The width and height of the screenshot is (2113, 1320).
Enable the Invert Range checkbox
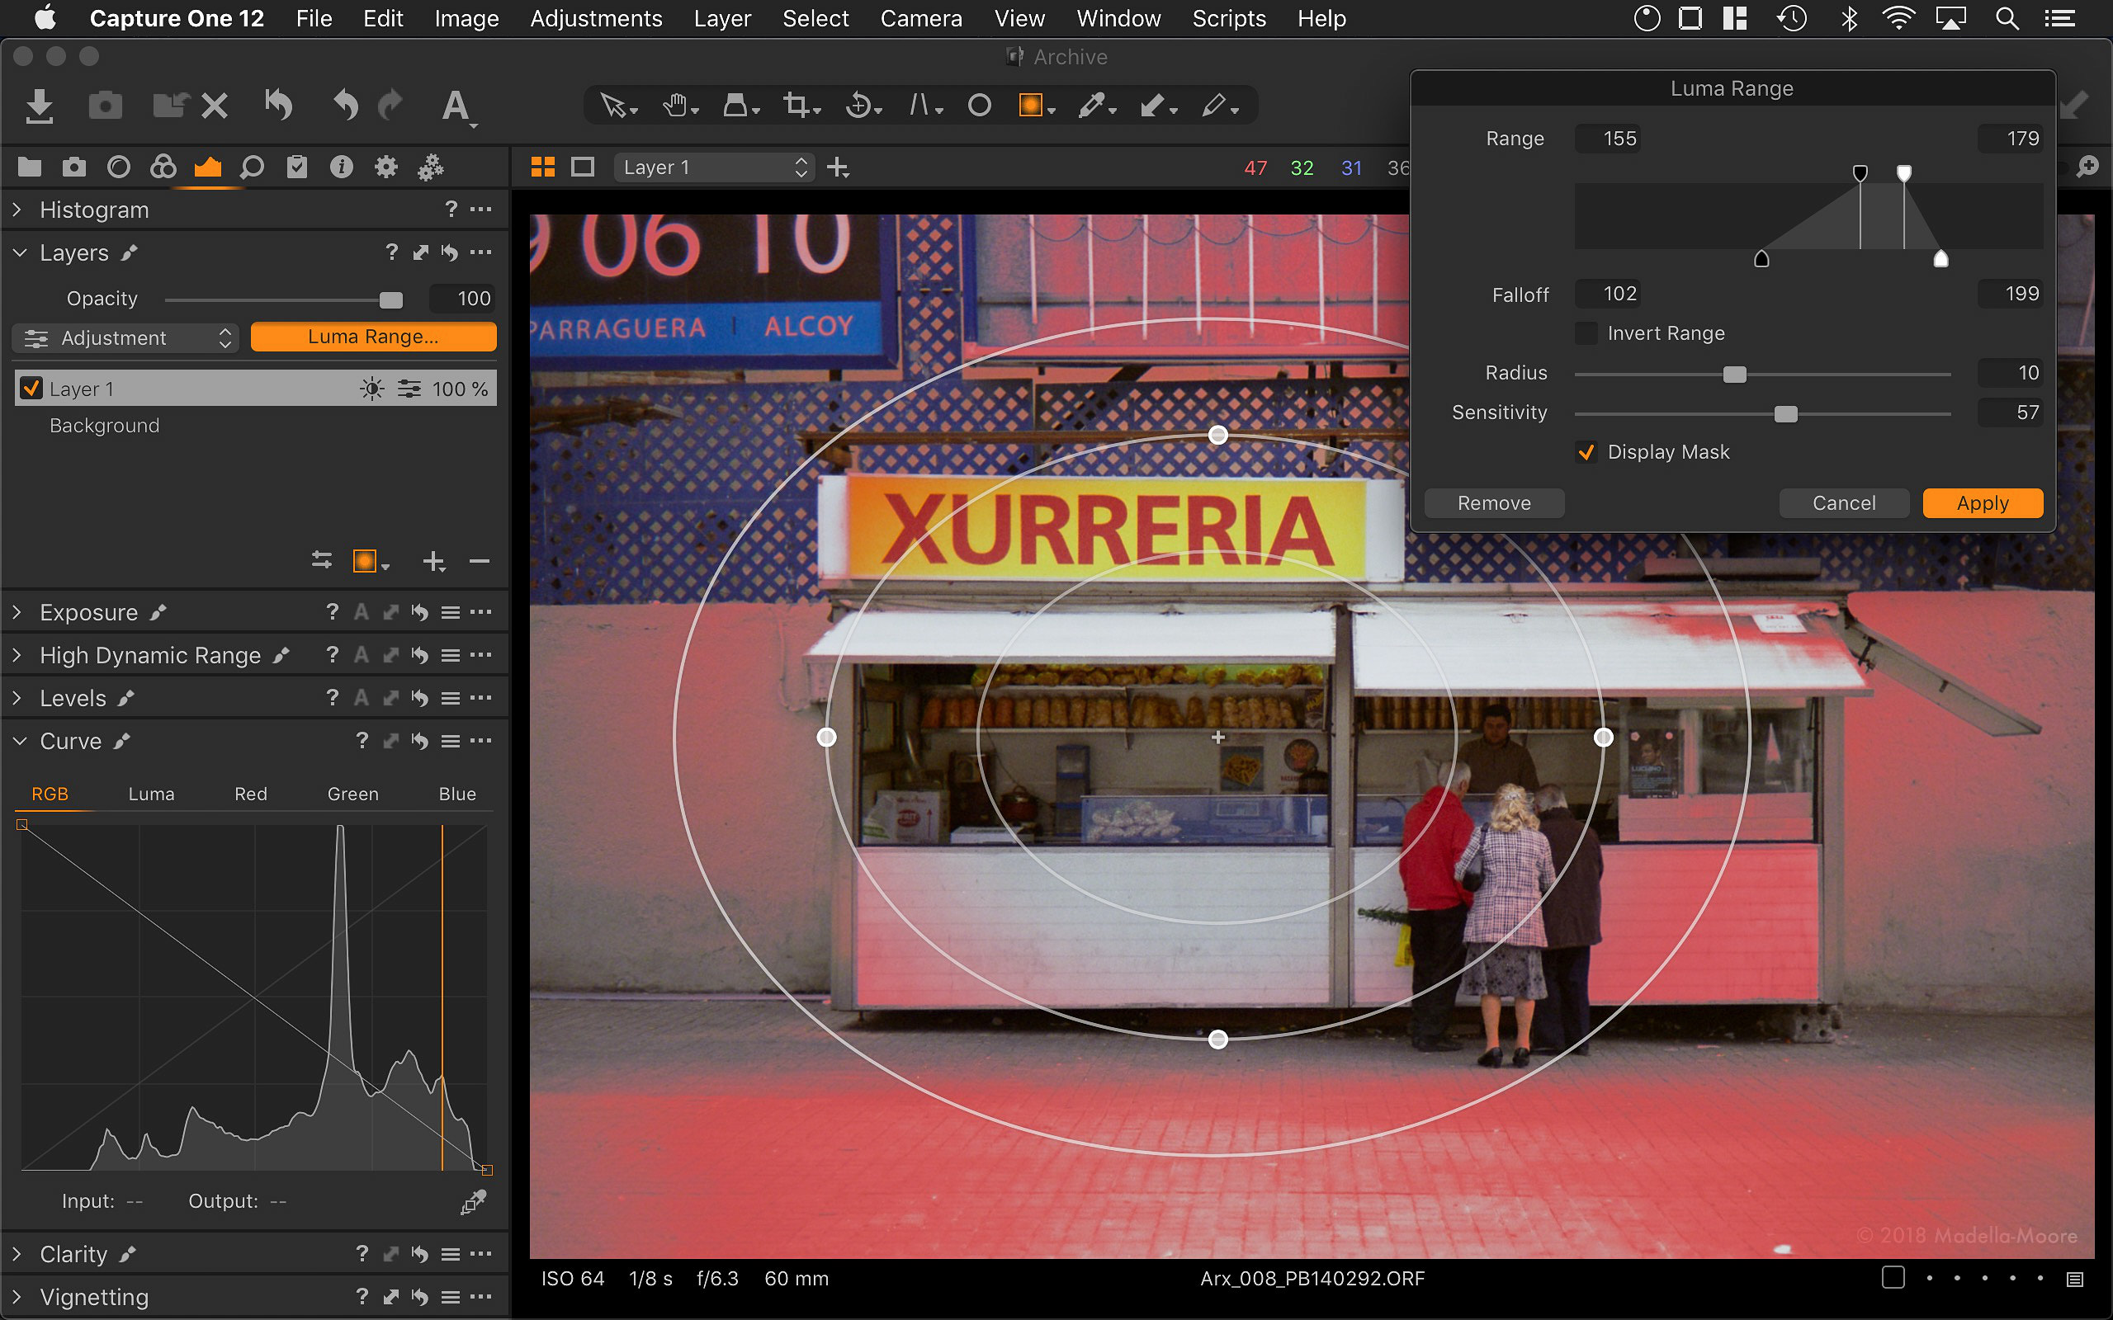(x=1586, y=332)
